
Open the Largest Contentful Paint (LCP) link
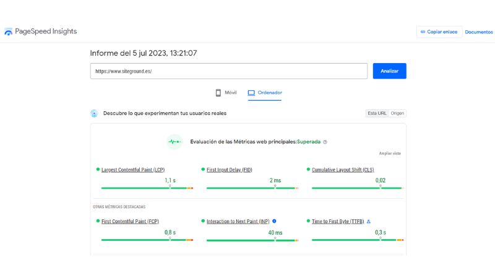(133, 170)
